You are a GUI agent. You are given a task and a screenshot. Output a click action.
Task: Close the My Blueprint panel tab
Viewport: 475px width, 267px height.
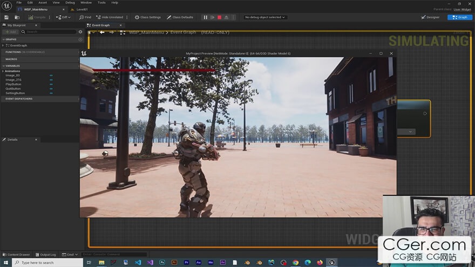click(x=36, y=25)
